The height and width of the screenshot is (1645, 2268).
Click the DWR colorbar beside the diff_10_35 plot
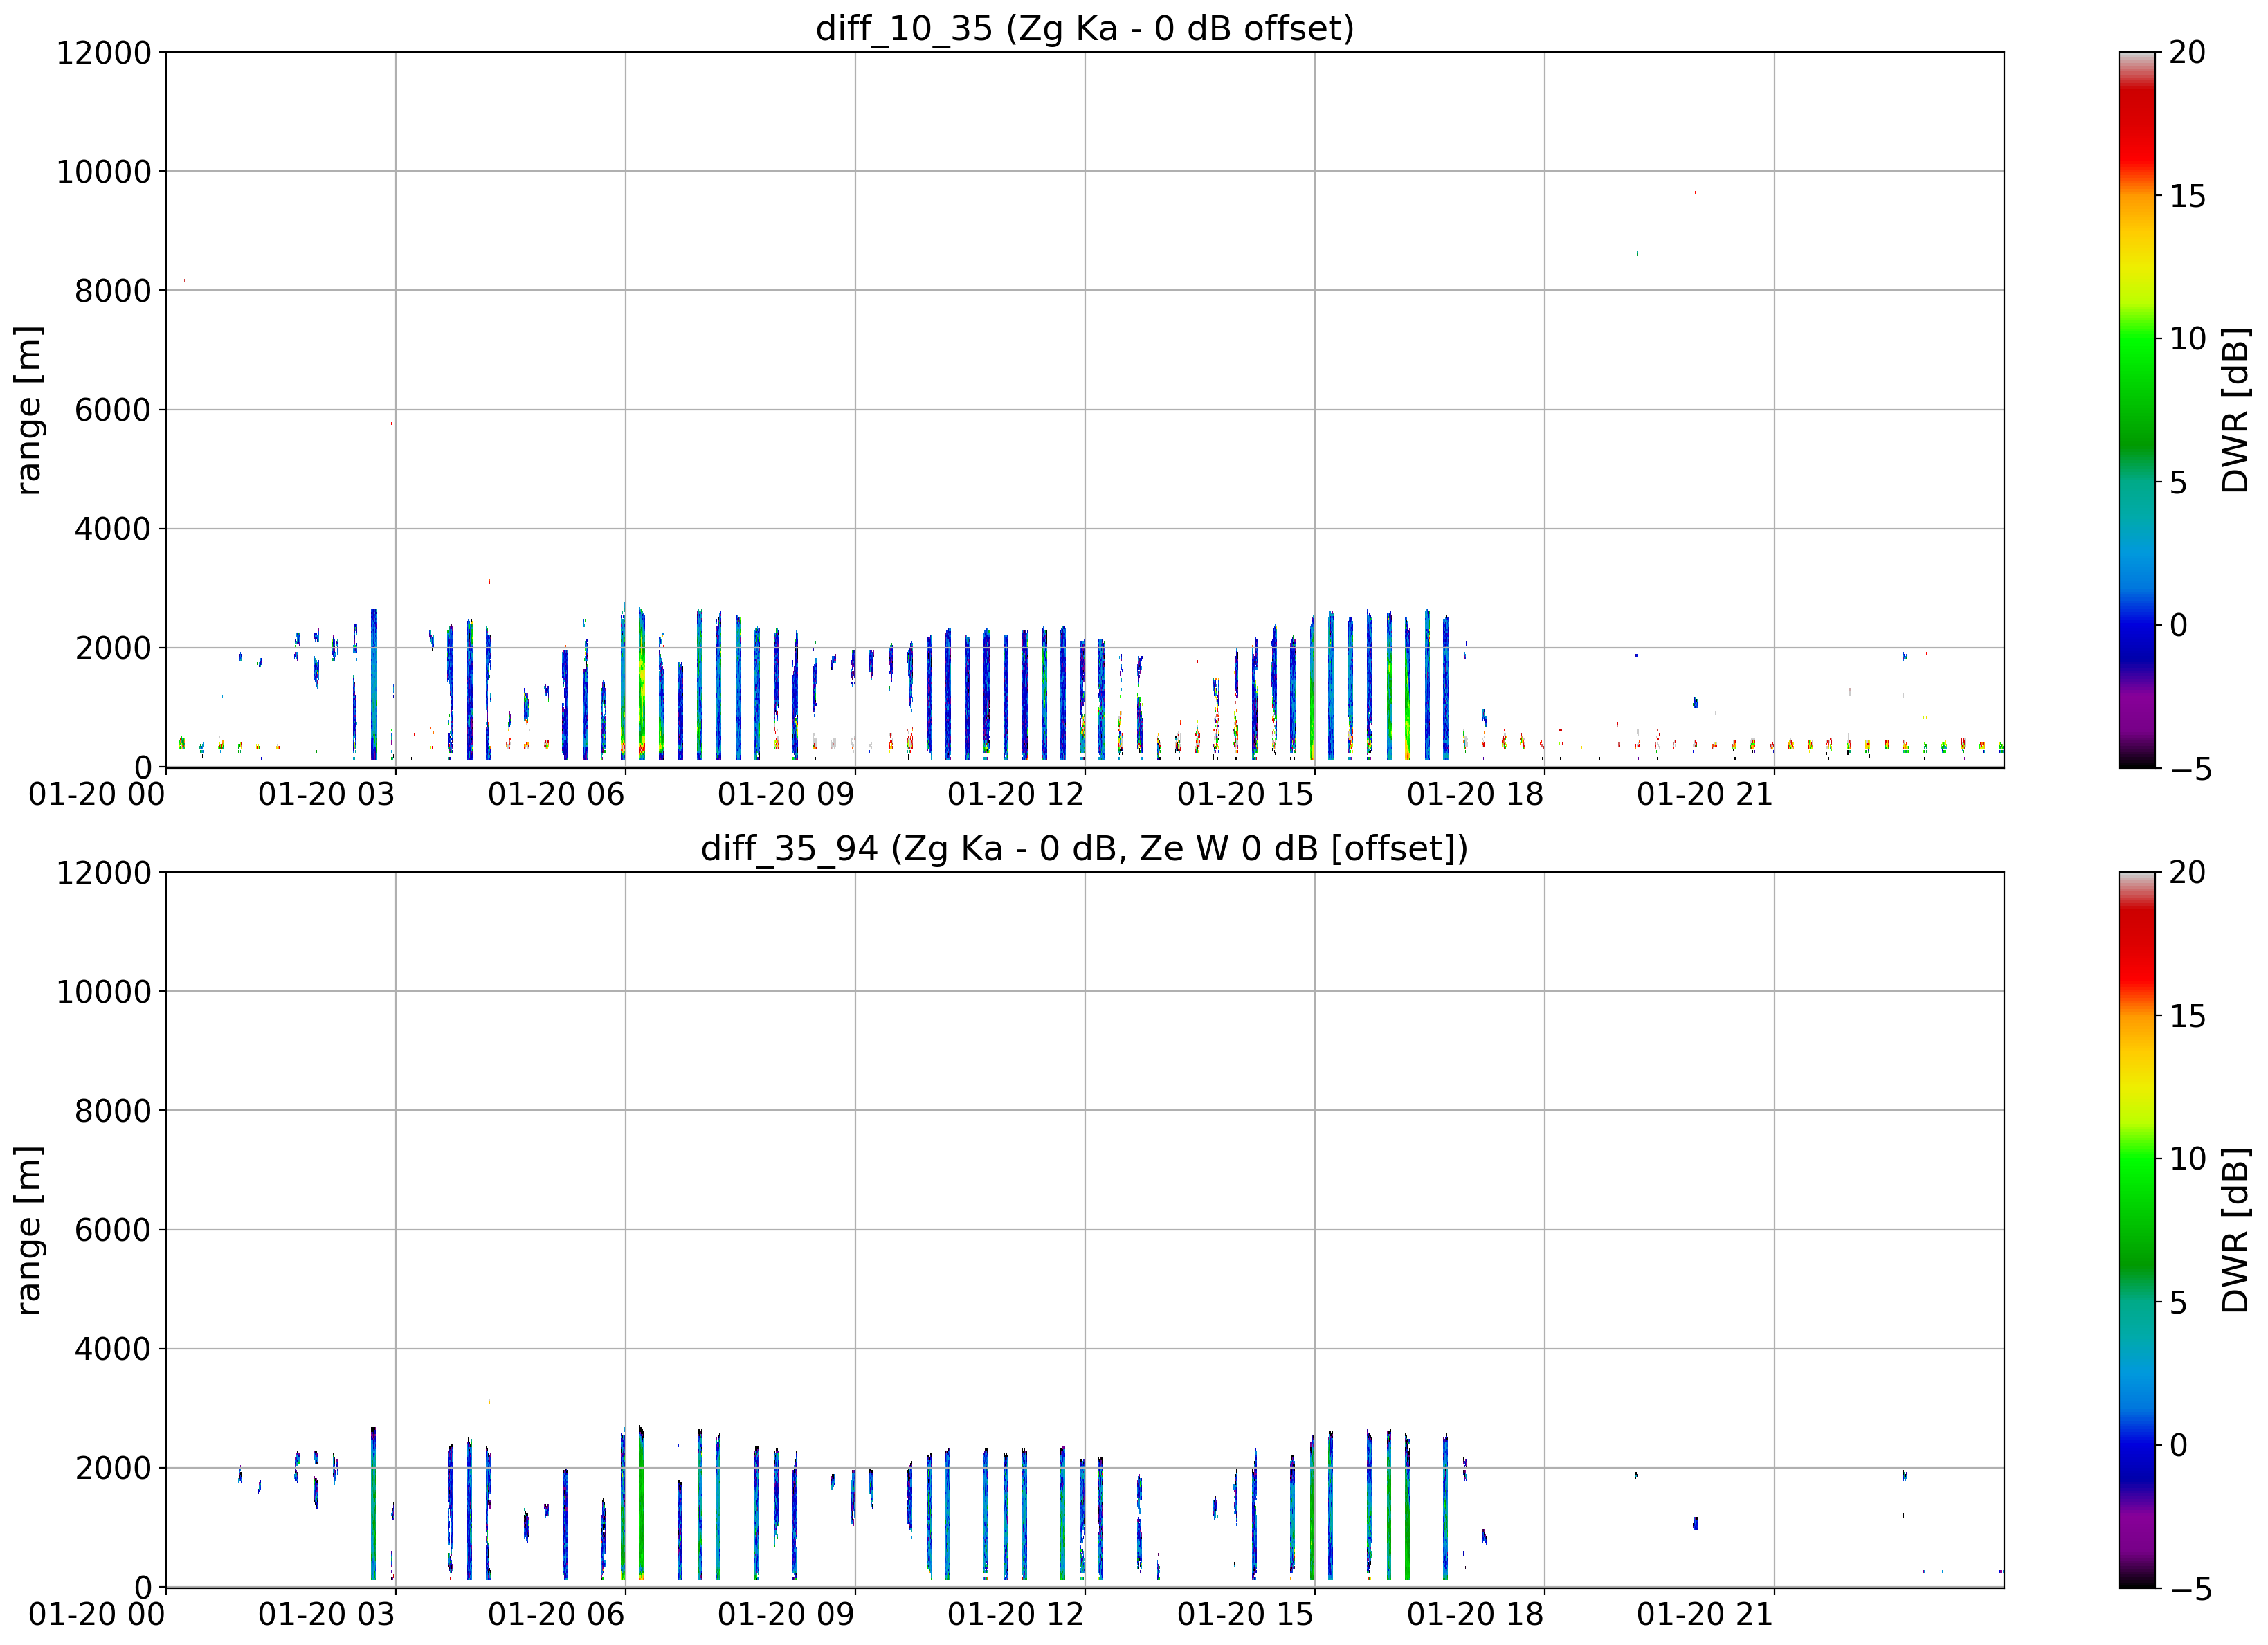(2138, 410)
